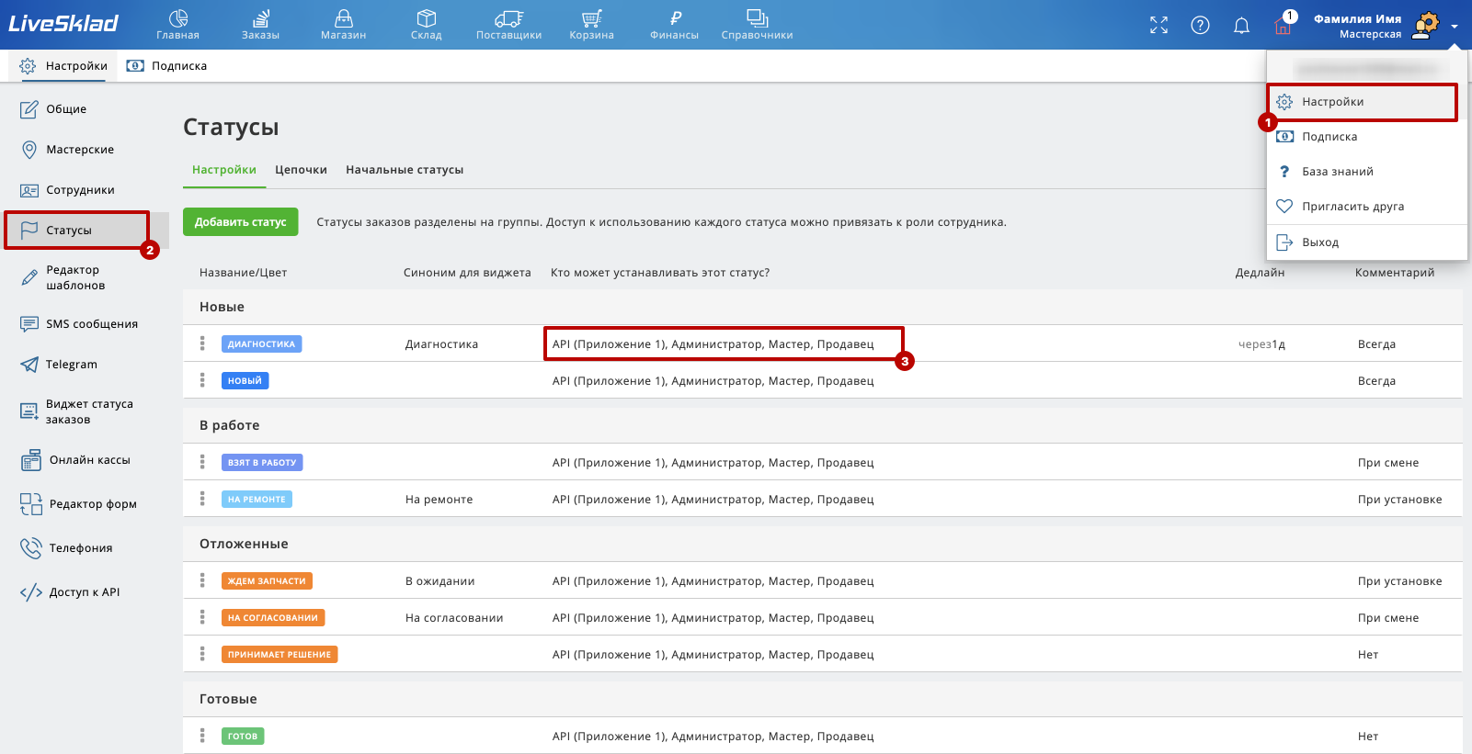1472x754 pixels.
Task: Click the notifications bell icon
Action: coord(1241,26)
